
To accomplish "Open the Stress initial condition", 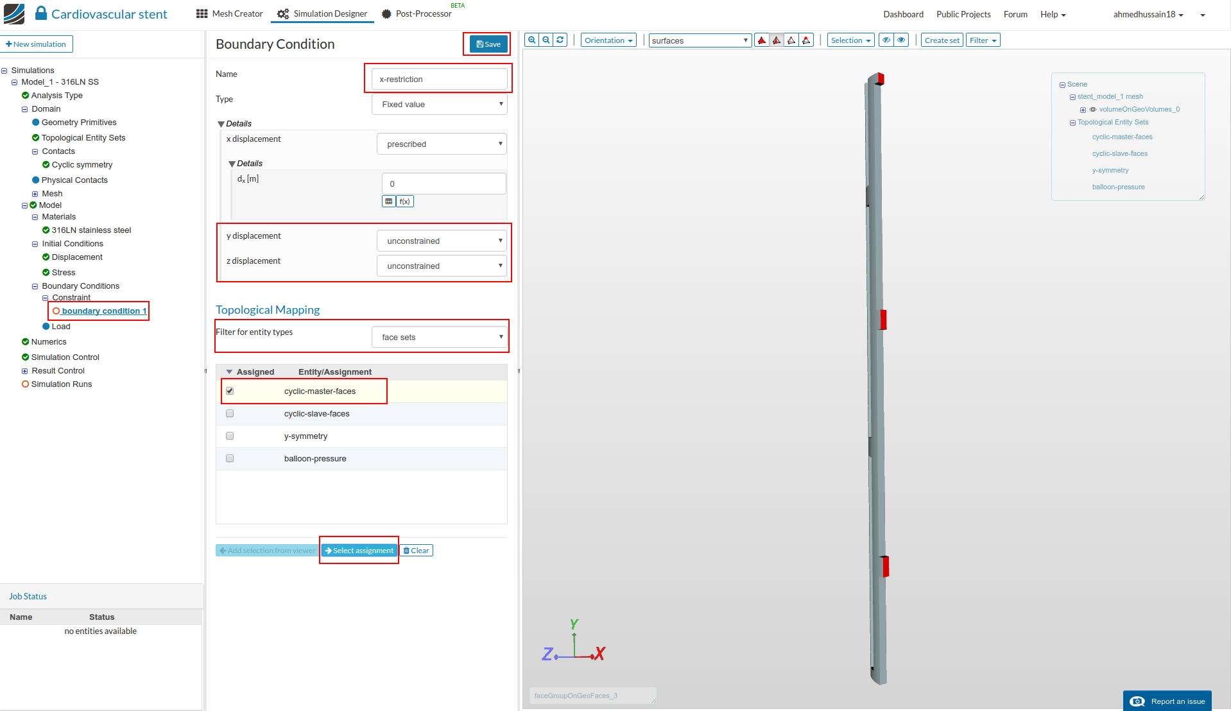I will [59, 273].
